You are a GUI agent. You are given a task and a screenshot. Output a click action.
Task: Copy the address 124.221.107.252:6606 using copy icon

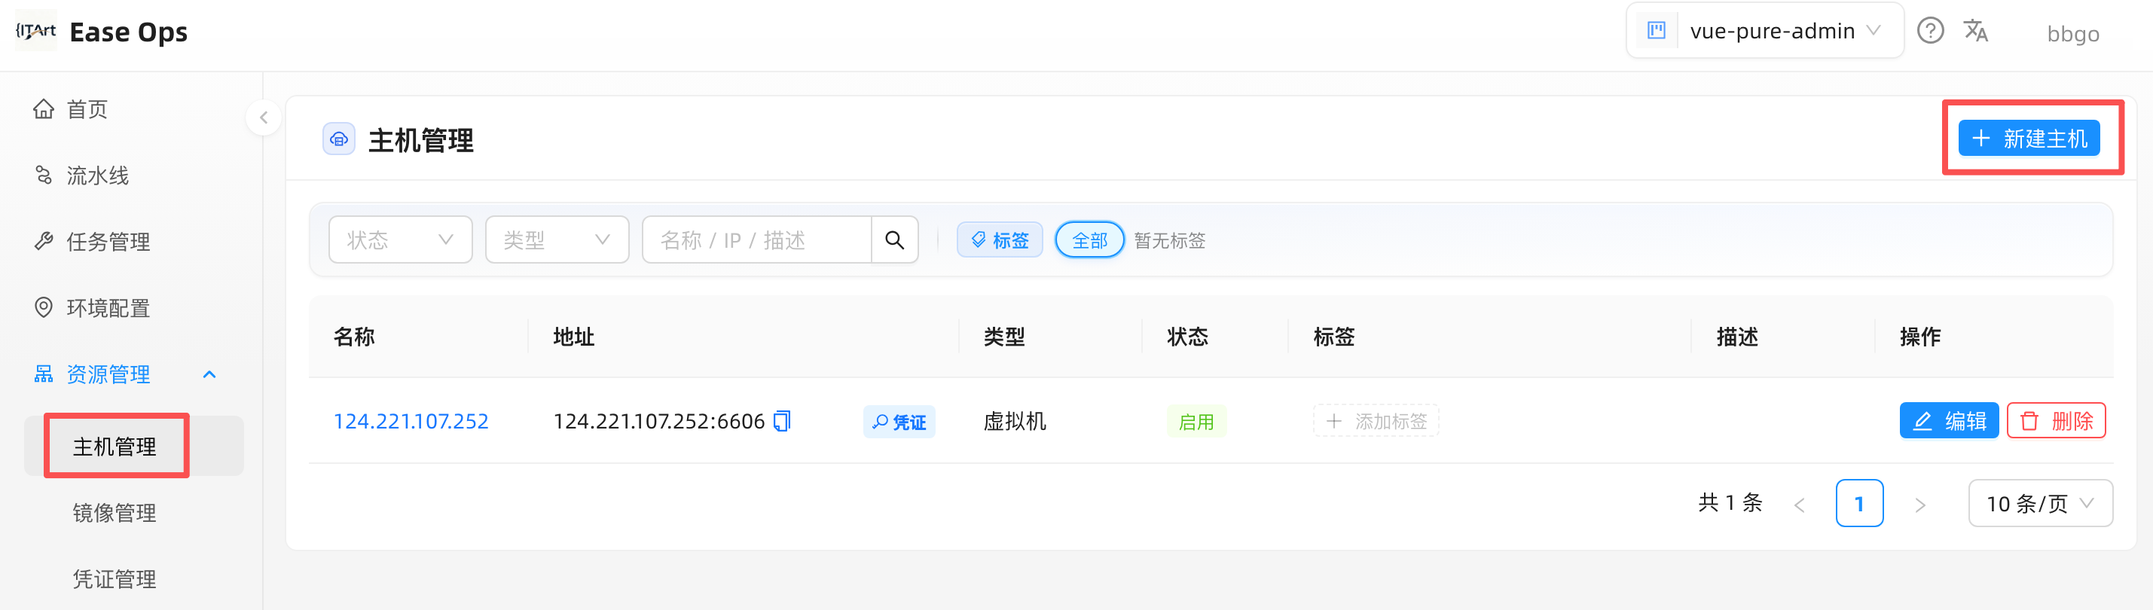(x=781, y=420)
